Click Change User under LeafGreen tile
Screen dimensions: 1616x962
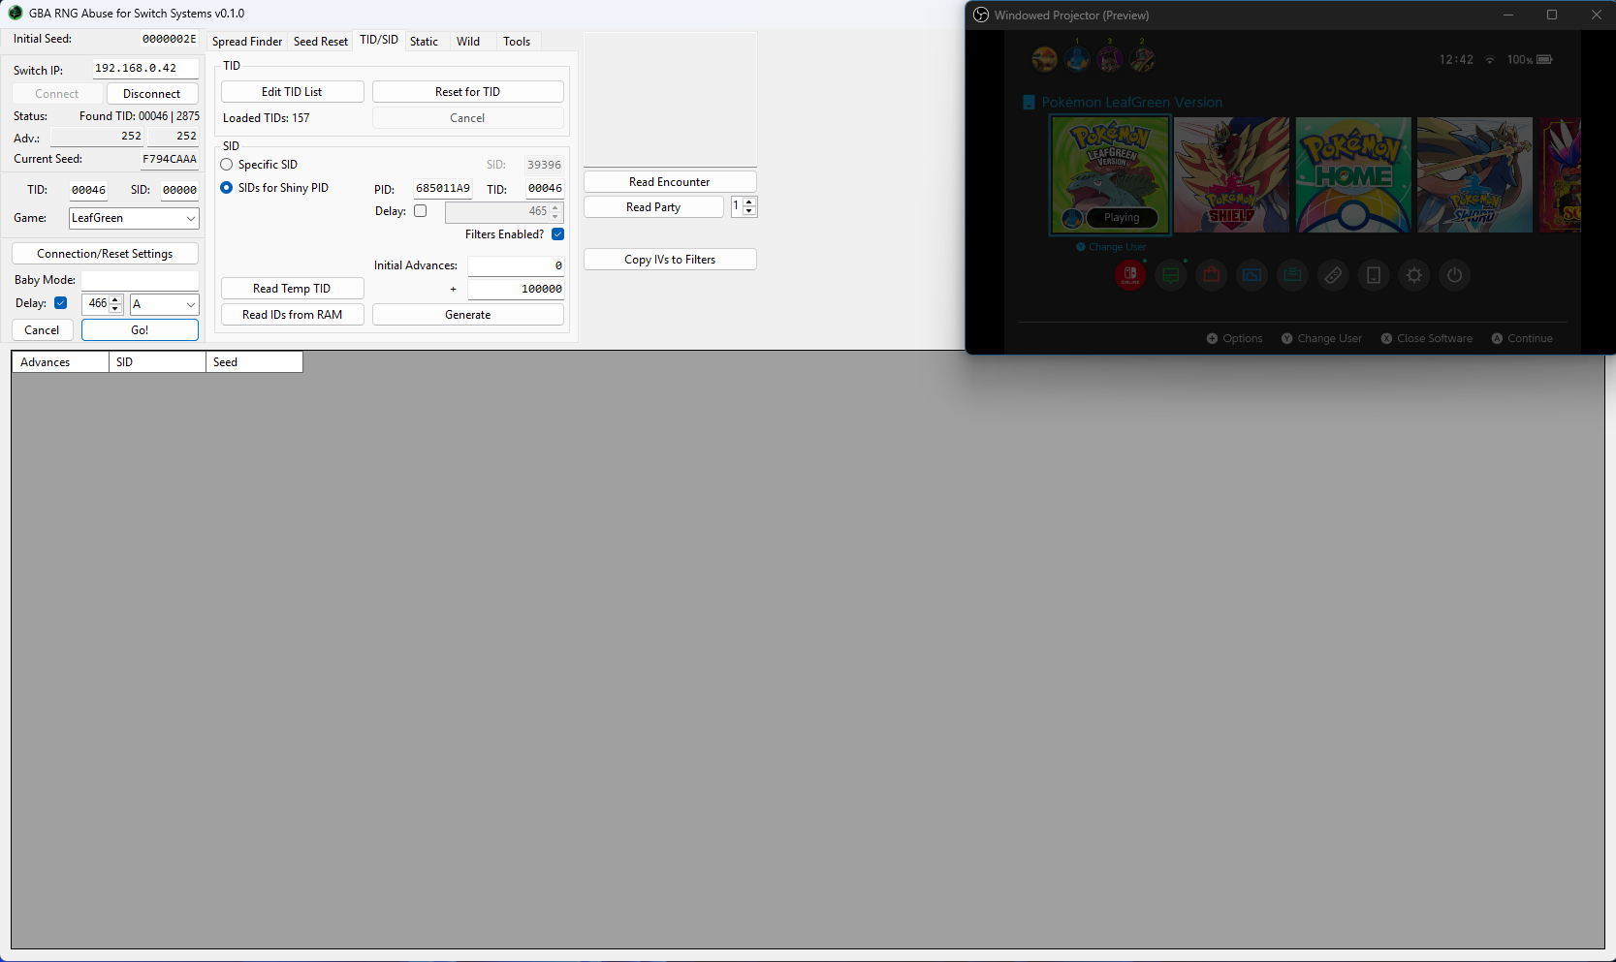[x=1111, y=247]
